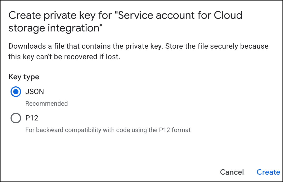
Task: Cancel the private key dialog
Action: [x=232, y=172]
